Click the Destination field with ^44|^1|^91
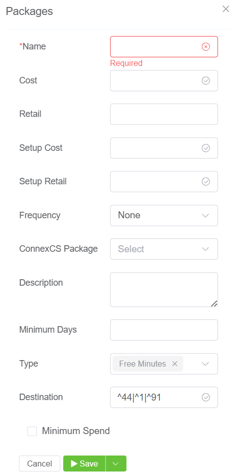Screen dimensions: 238x474 (164, 397)
